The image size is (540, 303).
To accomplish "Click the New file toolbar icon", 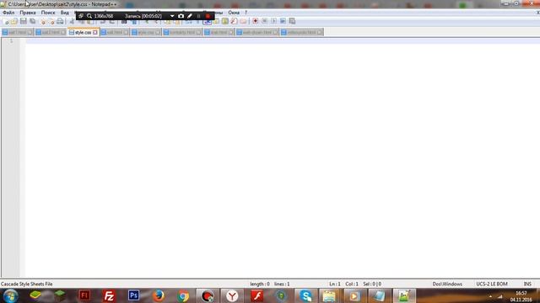I will pyautogui.click(x=6, y=21).
